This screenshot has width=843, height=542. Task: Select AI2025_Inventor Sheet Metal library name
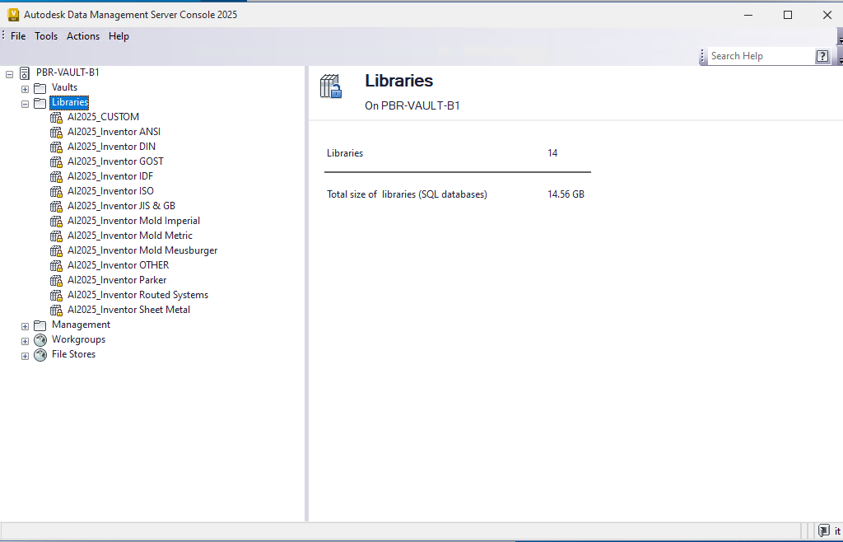pos(129,309)
